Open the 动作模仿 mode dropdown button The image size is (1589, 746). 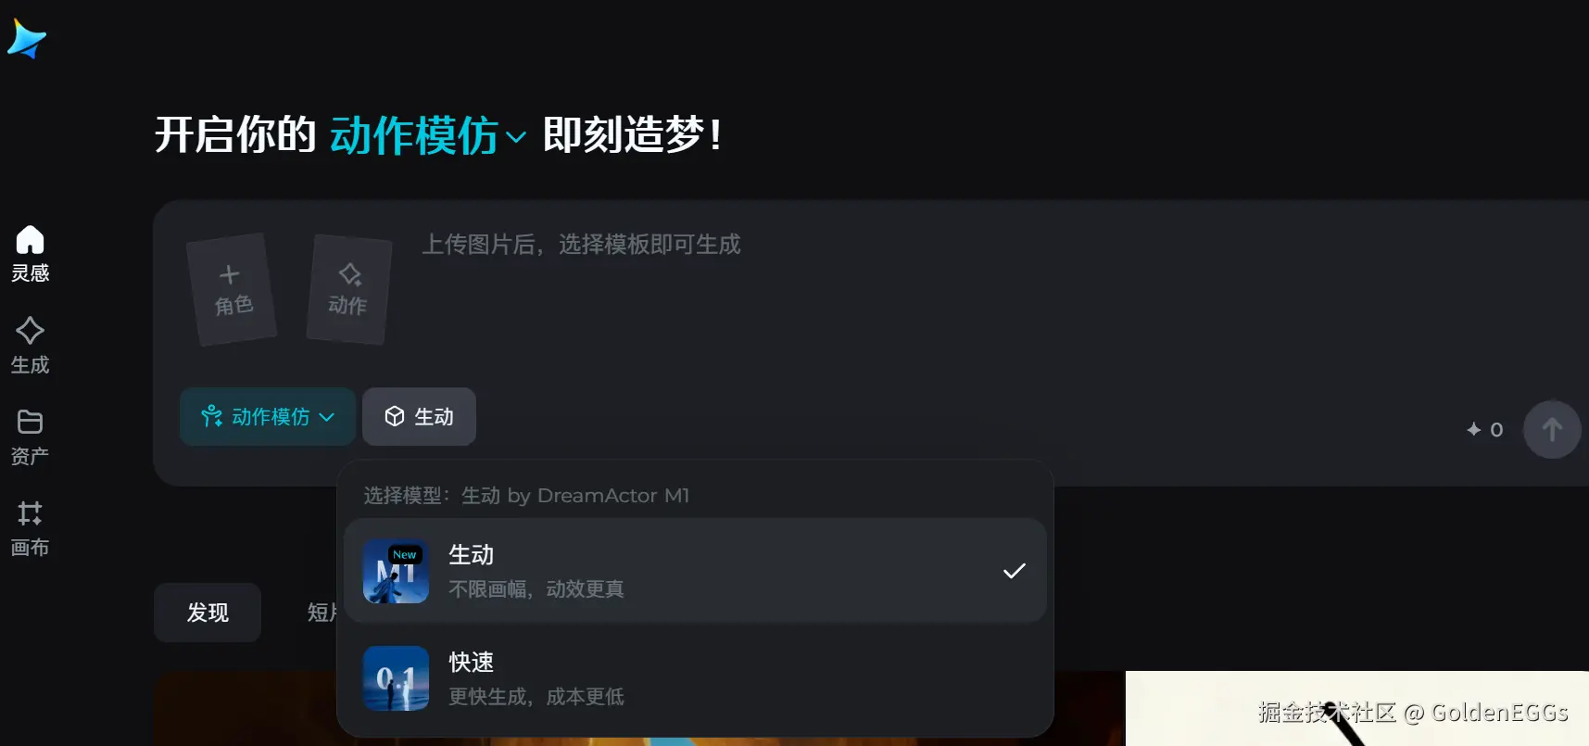(268, 417)
